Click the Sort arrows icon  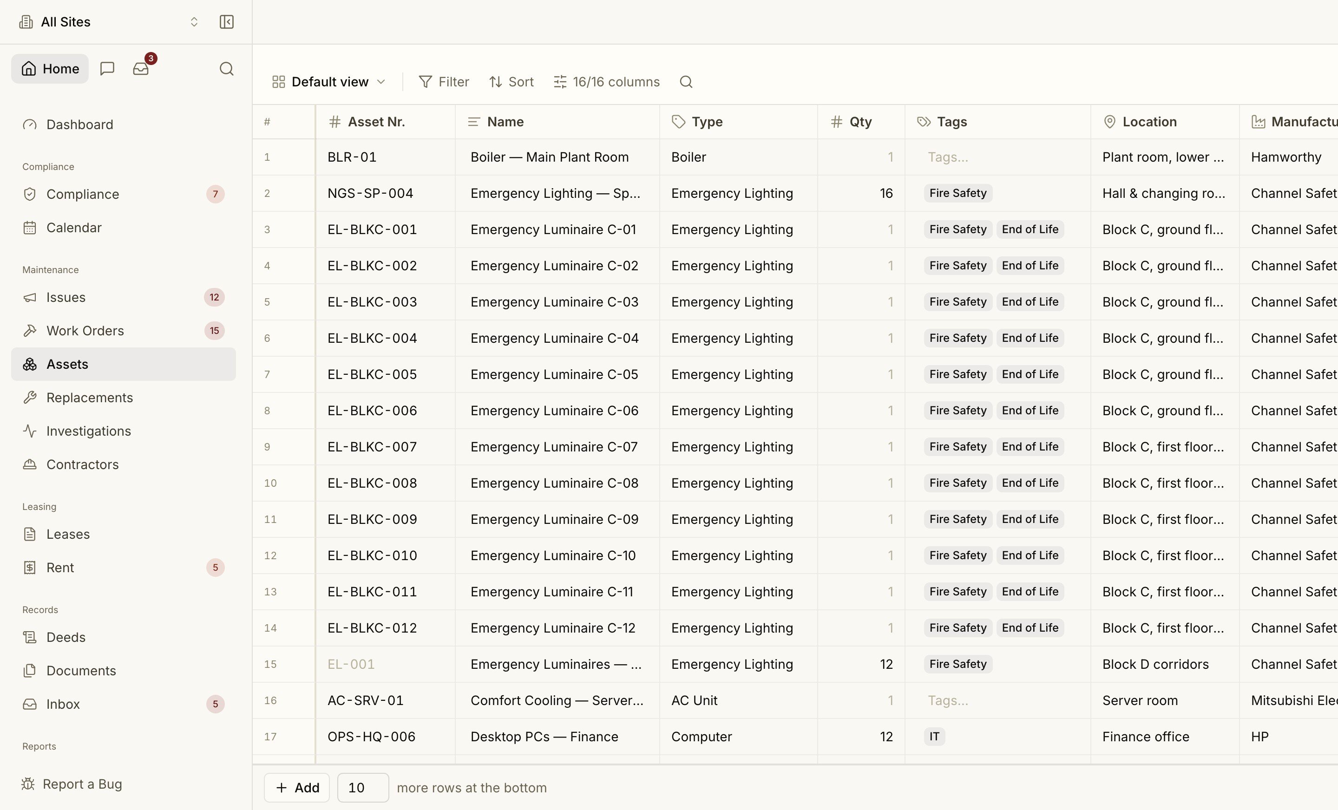coord(495,82)
